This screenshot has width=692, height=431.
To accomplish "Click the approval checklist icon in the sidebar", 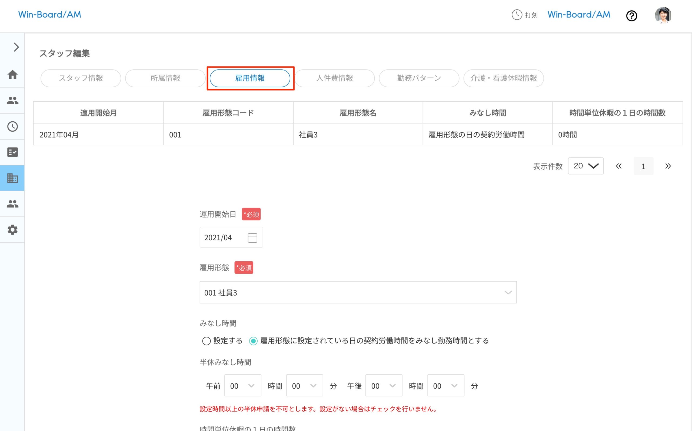I will [12, 152].
